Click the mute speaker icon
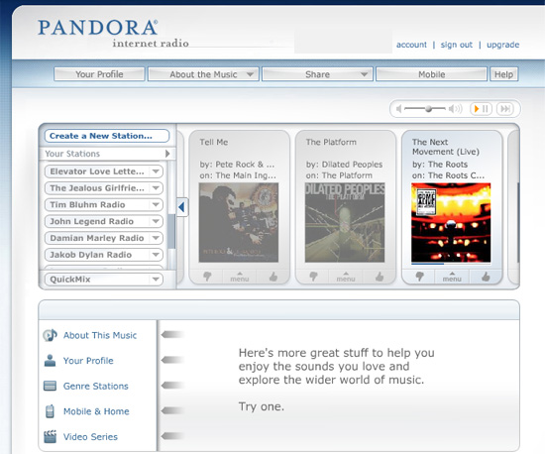This screenshot has width=545, height=454. 399,109
